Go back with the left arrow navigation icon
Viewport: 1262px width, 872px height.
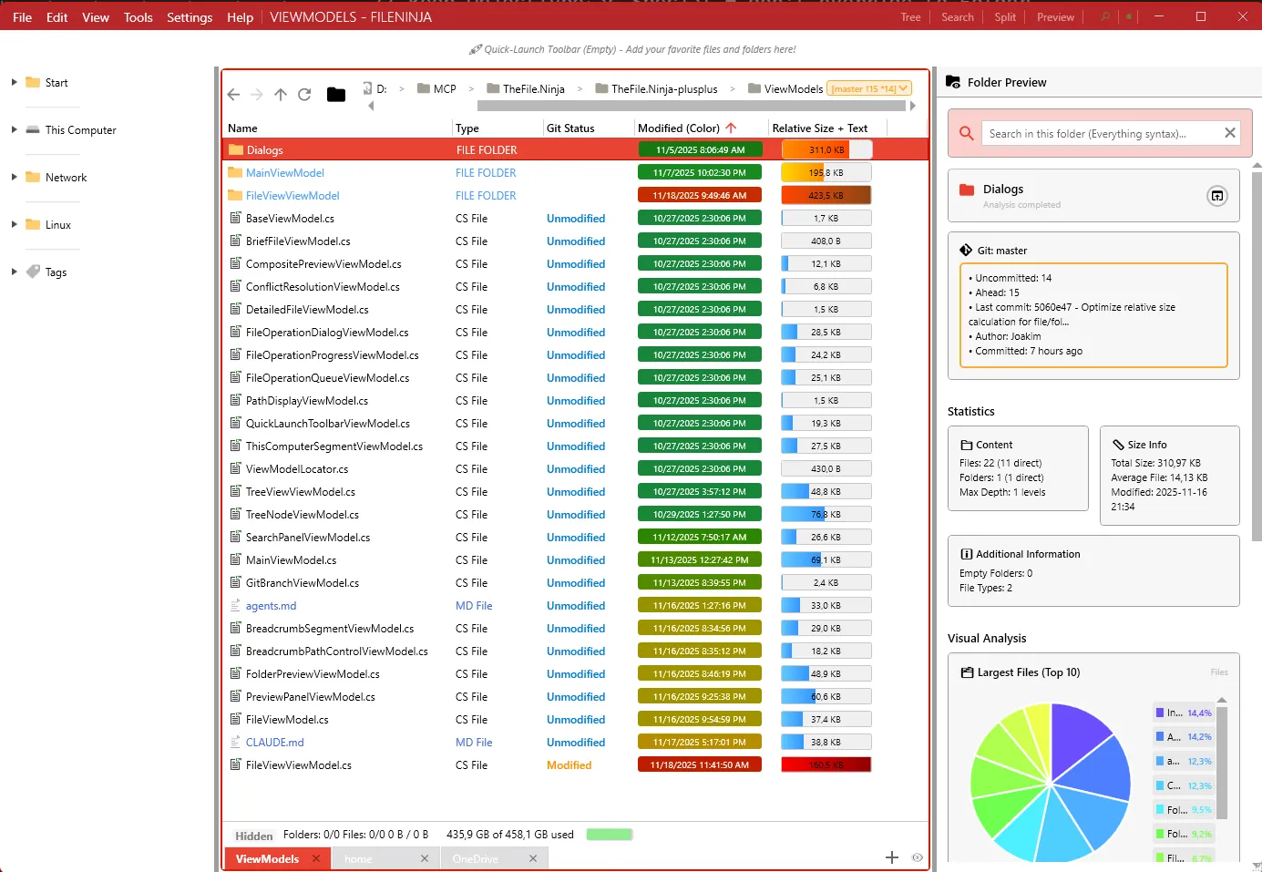click(233, 95)
